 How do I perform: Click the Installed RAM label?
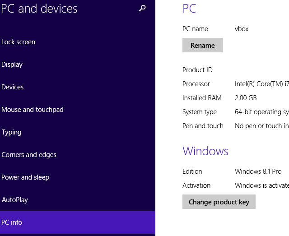(202, 98)
